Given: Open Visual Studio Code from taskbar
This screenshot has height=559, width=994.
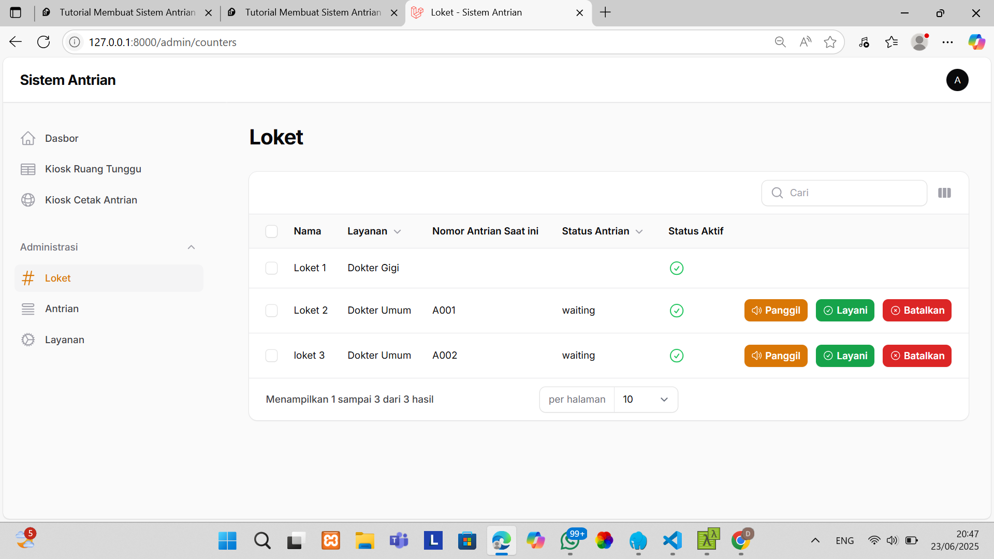Looking at the screenshot, I should pos(673,541).
